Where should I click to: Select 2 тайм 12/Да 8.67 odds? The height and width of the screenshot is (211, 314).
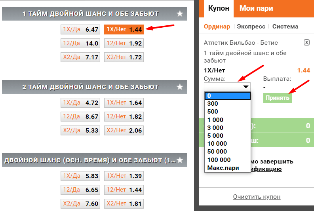pyautogui.click(x=80, y=116)
